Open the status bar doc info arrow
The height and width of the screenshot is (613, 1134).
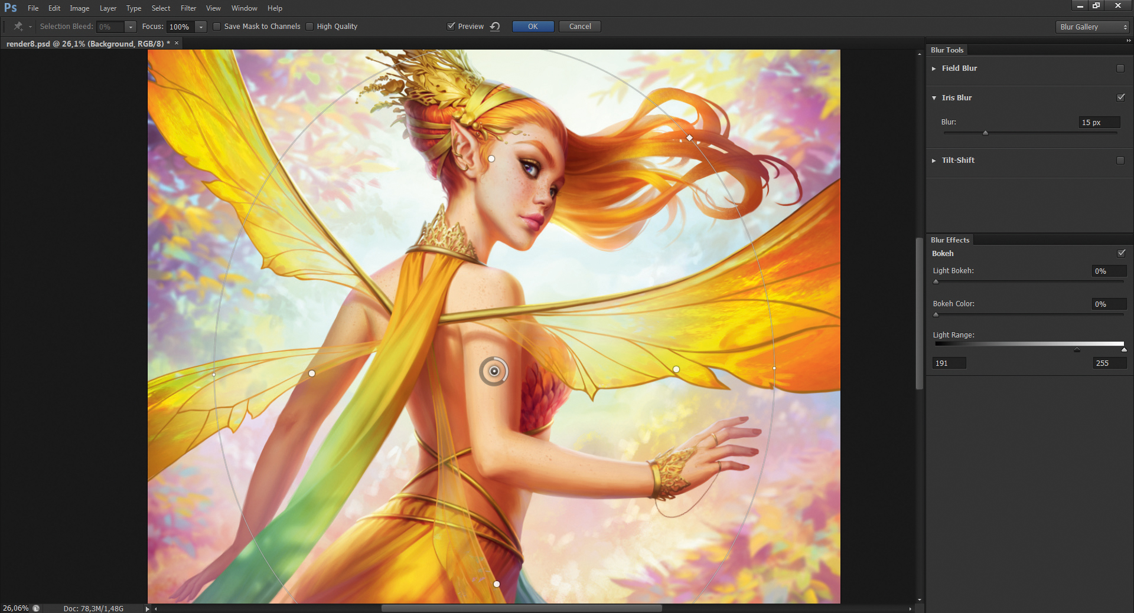[147, 608]
